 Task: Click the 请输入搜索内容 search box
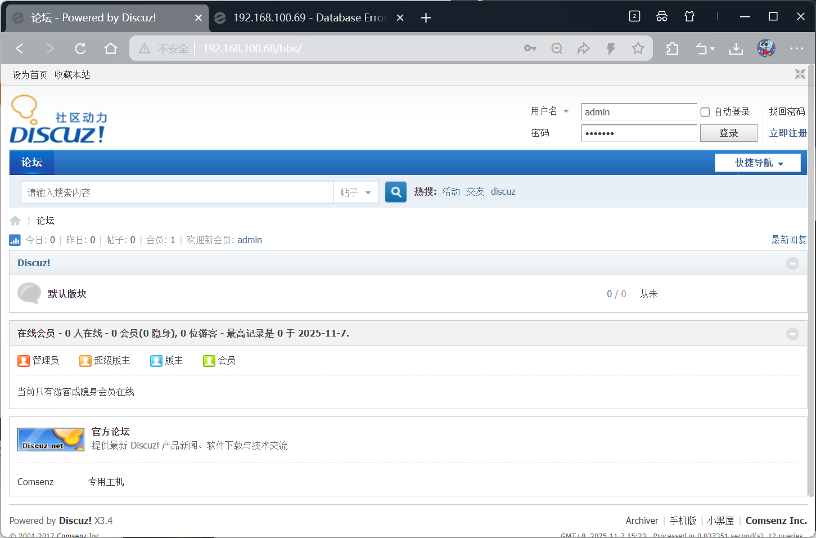[x=177, y=192]
